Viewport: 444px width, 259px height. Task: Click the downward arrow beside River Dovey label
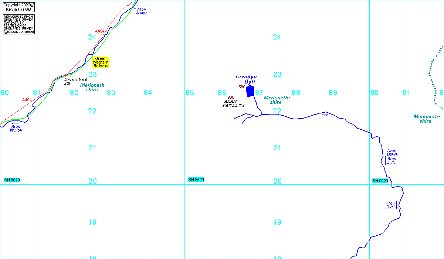pos(386,160)
